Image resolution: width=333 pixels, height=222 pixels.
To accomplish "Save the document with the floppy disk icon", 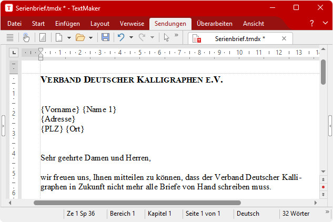I will tap(105, 37).
